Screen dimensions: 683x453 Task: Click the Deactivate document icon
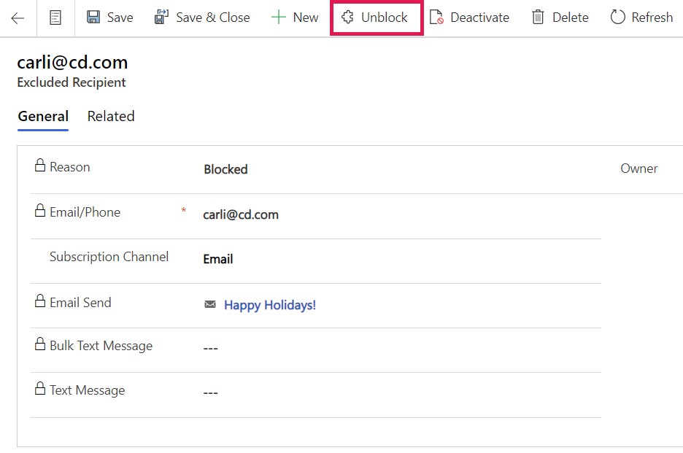coord(436,18)
